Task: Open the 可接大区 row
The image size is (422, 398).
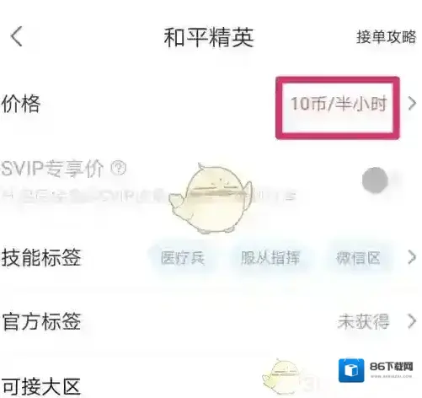Action: pyautogui.click(x=211, y=386)
